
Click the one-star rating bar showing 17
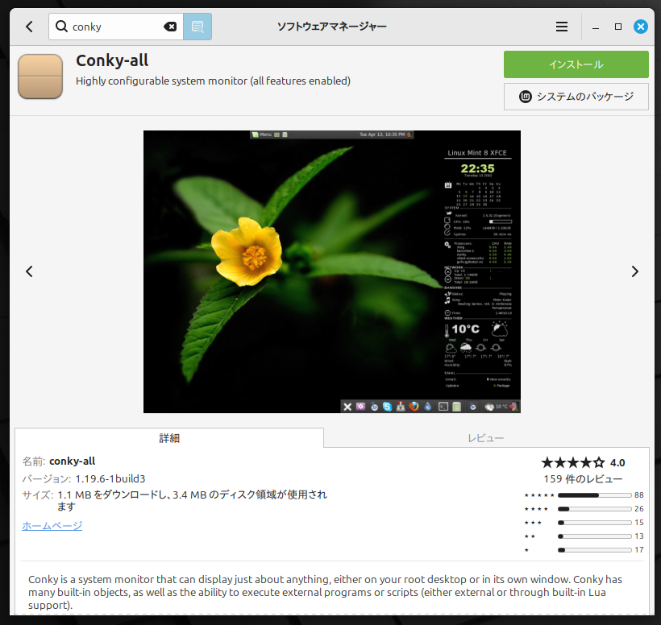[x=593, y=550]
